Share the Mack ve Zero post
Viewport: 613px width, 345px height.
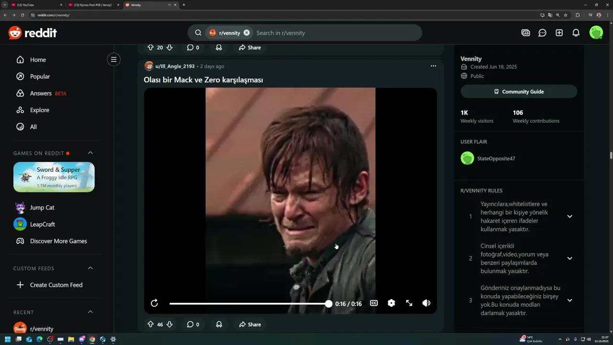click(x=250, y=324)
